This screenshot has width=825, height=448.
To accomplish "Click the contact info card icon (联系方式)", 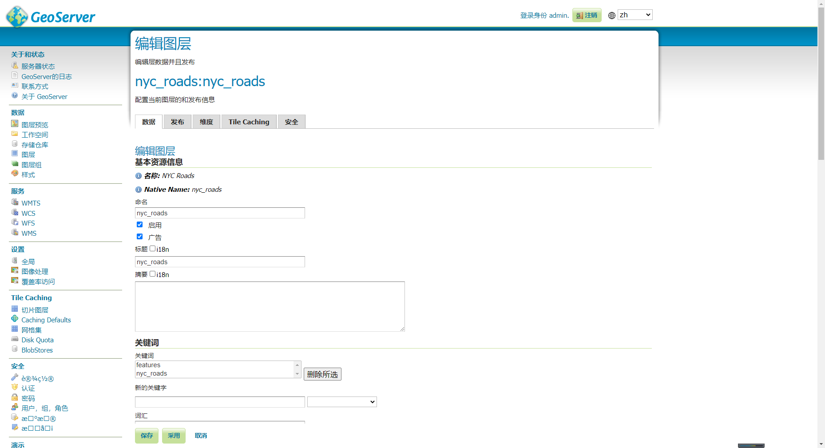I will pyautogui.click(x=15, y=86).
